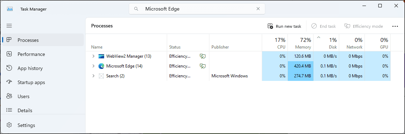Open the hamburger navigation menu

pyautogui.click(x=9, y=26)
